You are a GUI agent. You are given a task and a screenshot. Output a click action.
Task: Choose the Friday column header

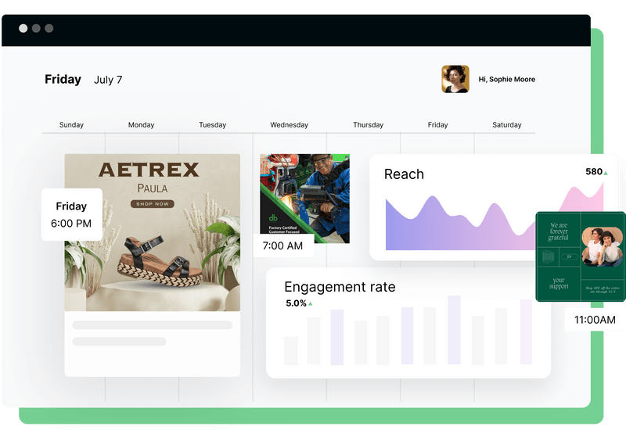click(438, 125)
